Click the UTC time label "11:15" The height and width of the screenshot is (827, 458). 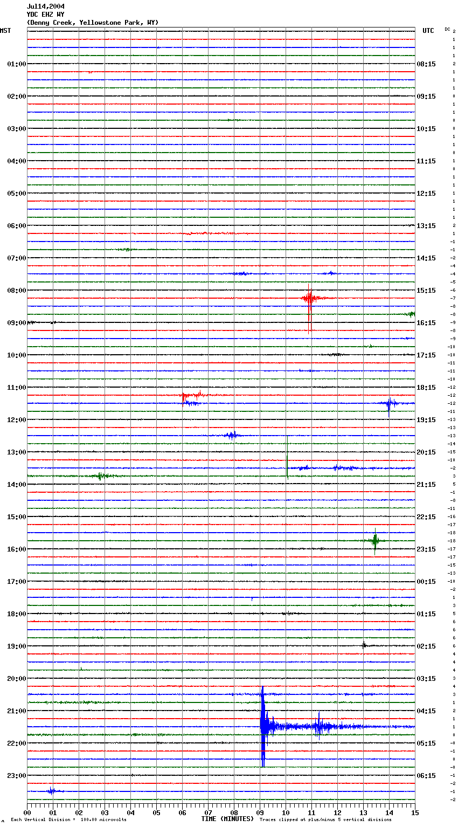426,161
